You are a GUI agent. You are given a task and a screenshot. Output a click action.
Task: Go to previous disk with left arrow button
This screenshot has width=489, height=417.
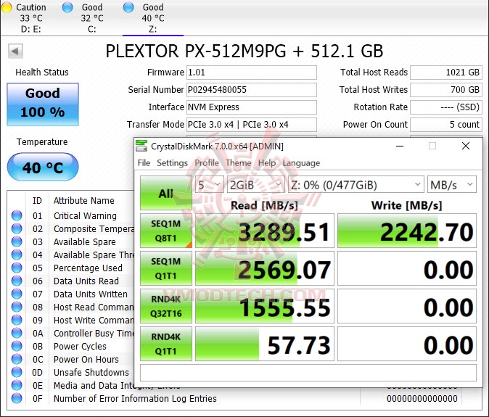pyautogui.click(x=15, y=51)
